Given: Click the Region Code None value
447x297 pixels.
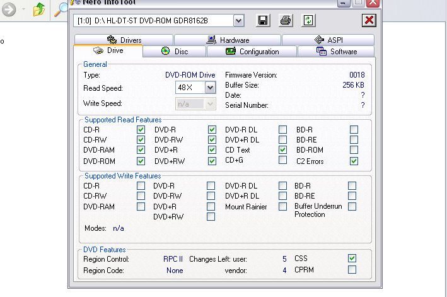Looking at the screenshot, I should click(175, 271).
